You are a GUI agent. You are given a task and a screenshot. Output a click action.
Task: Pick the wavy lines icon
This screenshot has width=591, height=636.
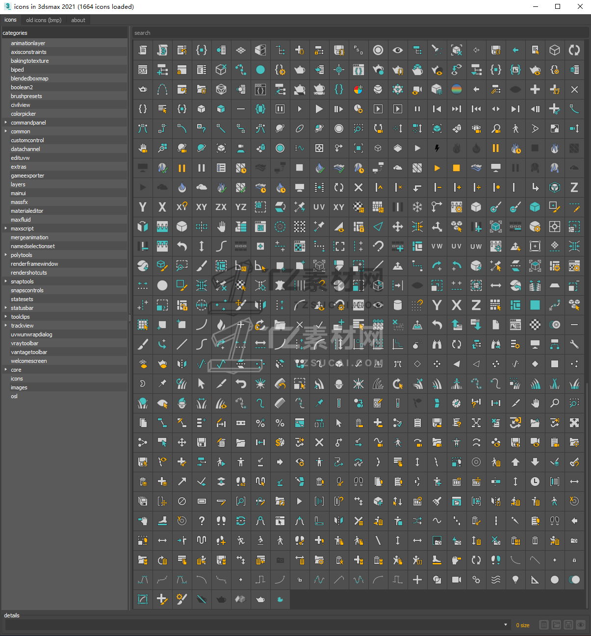[496, 580]
